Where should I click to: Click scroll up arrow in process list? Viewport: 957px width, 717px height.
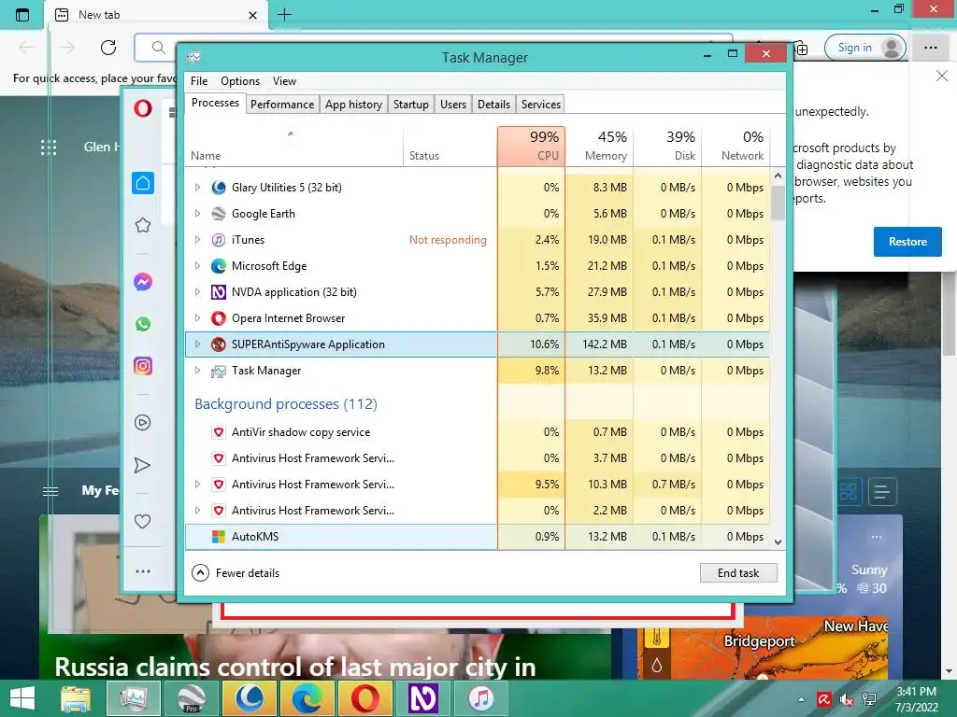[778, 176]
